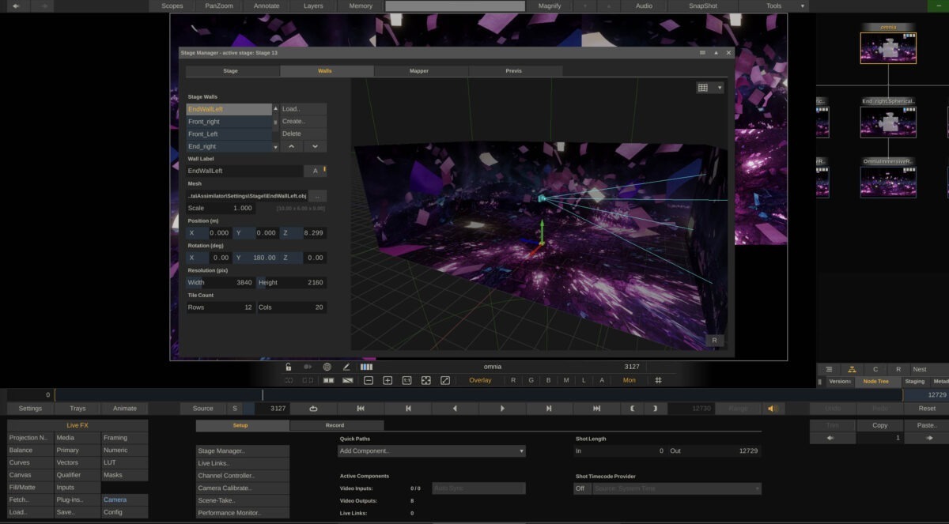This screenshot has height=524, width=949.
Task: Click the Create.. wall button
Action: tap(303, 122)
